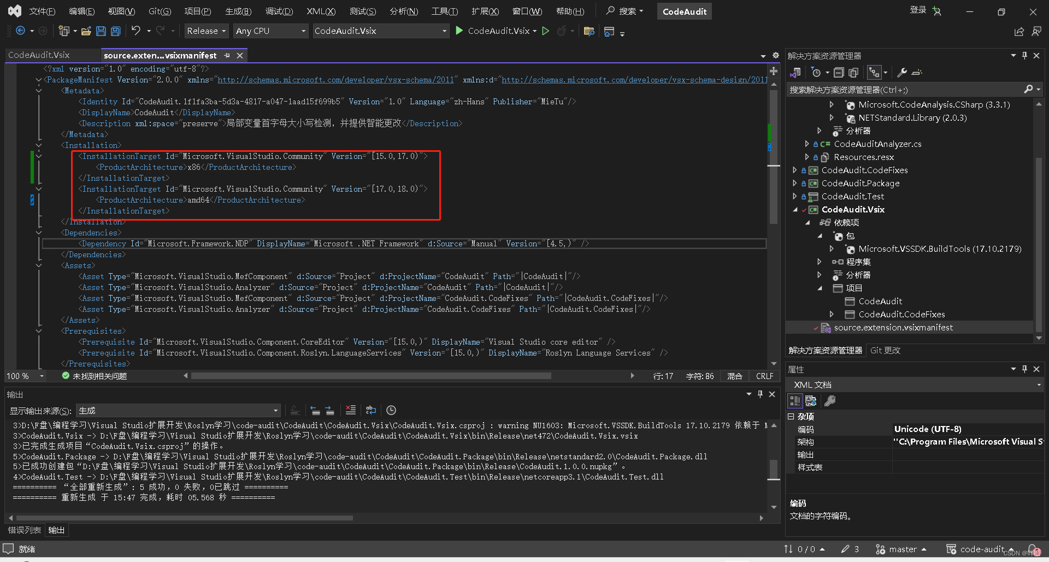Click the Navigate Backward arrow icon

[x=20, y=31]
